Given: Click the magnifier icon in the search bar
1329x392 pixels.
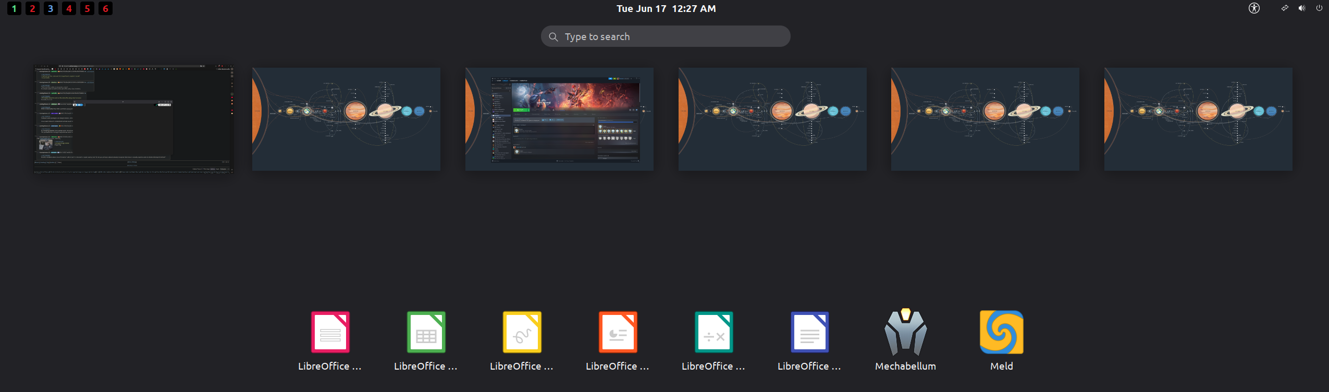Looking at the screenshot, I should [x=553, y=37].
